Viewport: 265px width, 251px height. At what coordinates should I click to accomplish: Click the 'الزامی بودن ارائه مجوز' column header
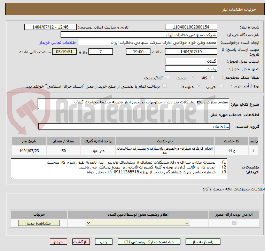[x=234, y=214]
